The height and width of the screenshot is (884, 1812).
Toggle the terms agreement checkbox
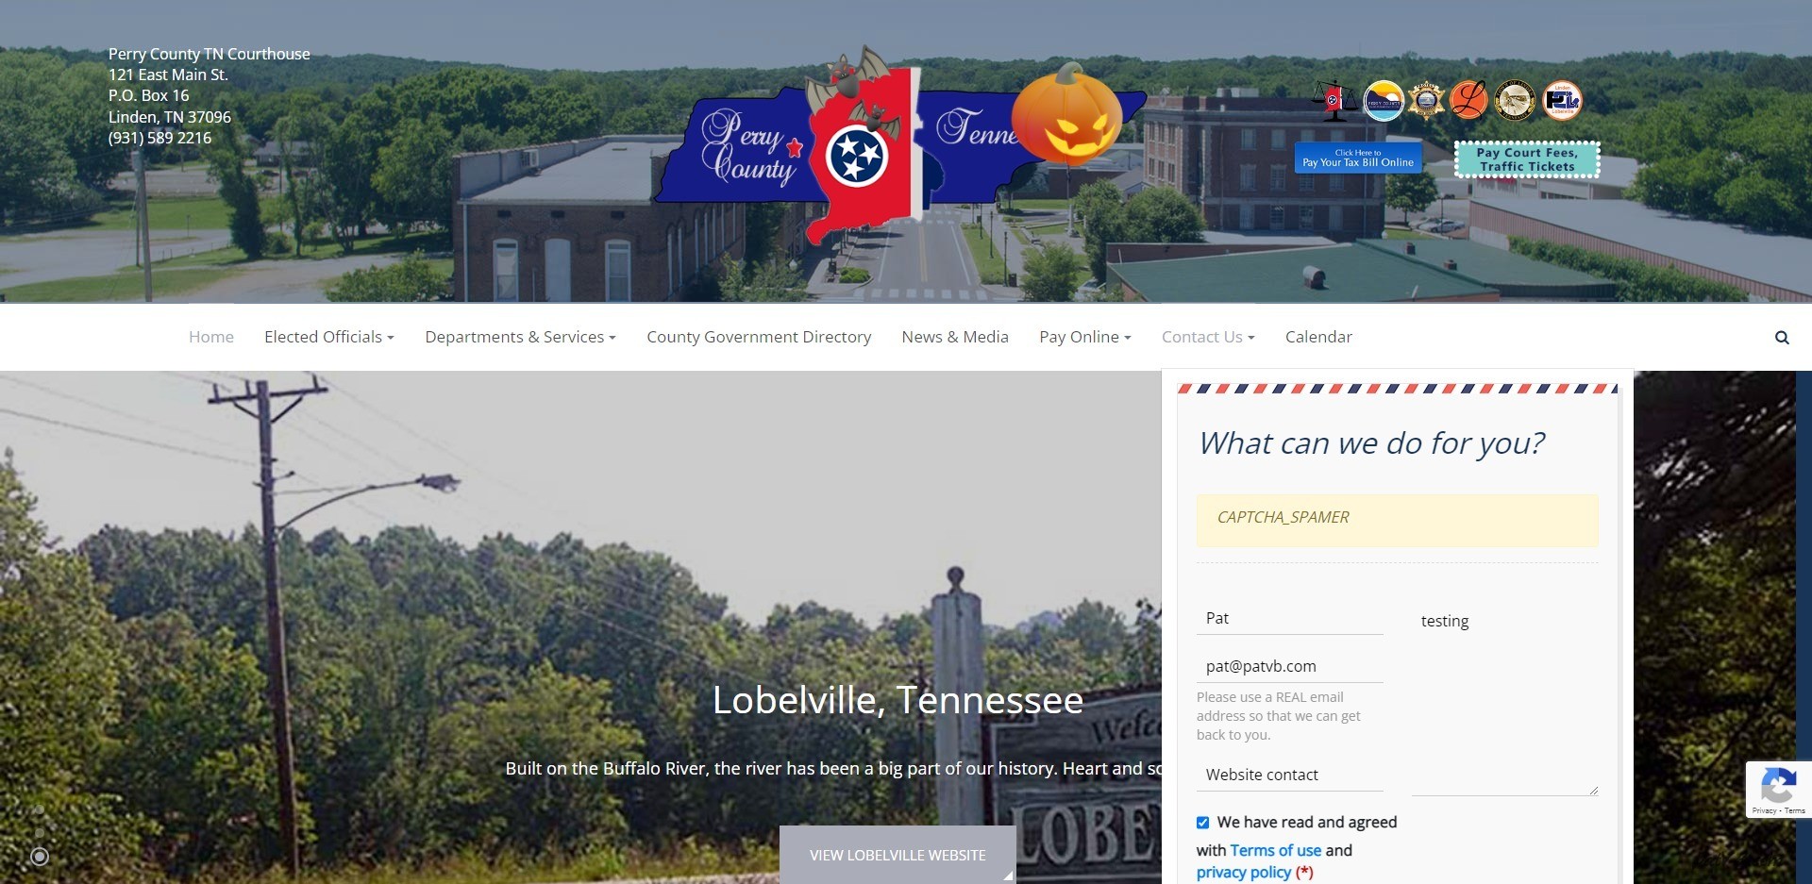tap(1202, 823)
